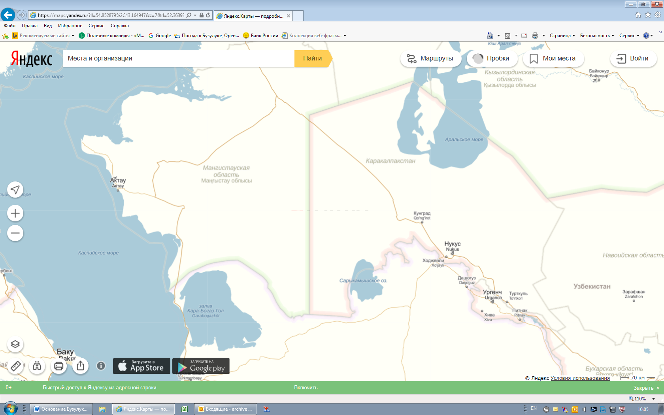Expand the Home button dropdown arrow
Image resolution: width=664 pixels, height=415 pixels.
point(498,36)
